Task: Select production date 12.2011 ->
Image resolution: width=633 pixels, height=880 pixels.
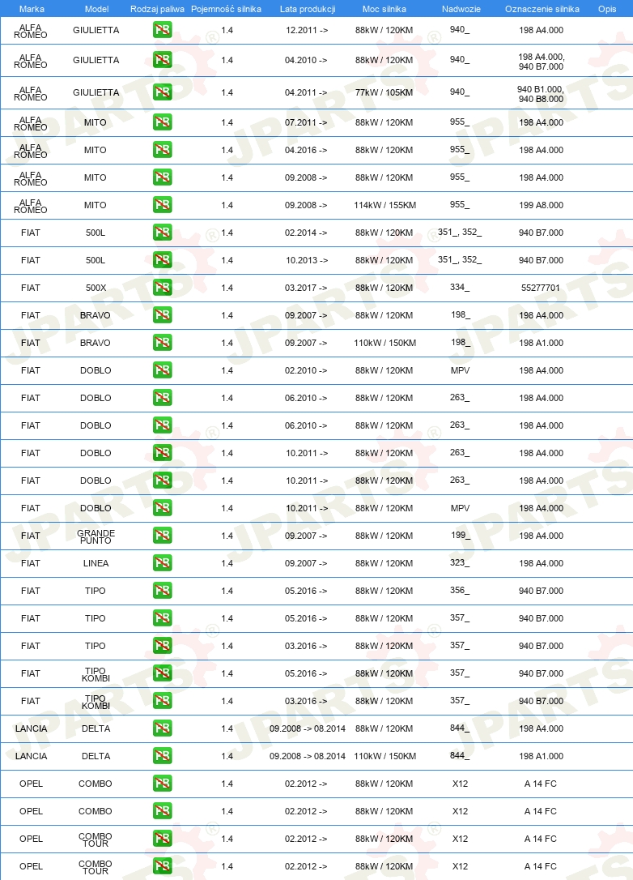Action: pyautogui.click(x=307, y=30)
